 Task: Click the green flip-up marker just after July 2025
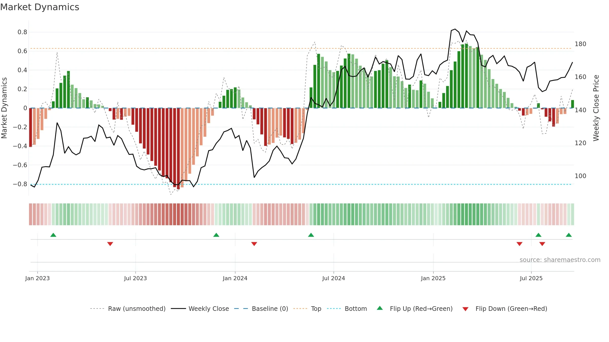[x=538, y=235]
